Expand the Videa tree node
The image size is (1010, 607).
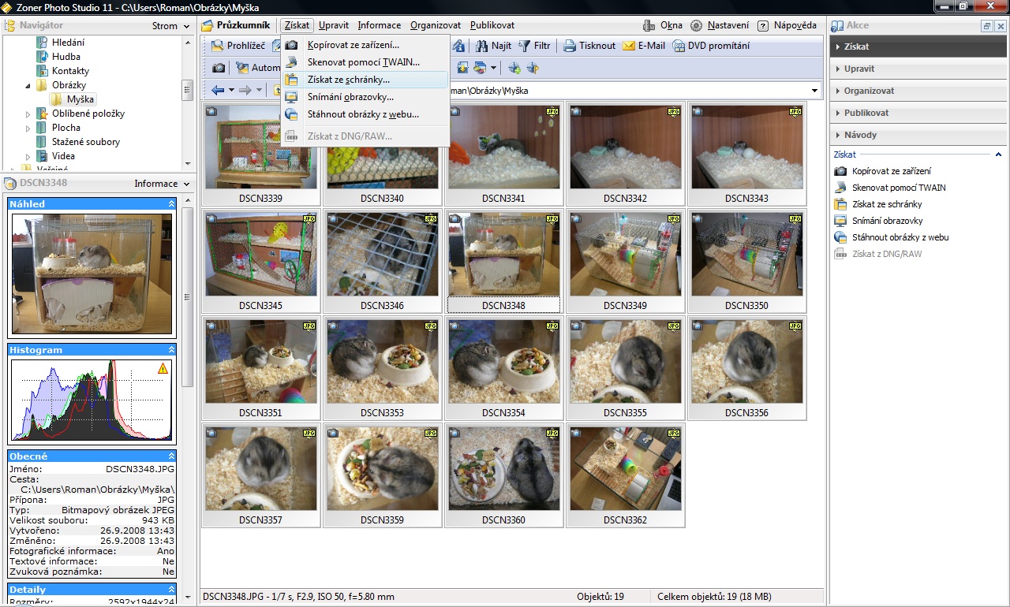(x=28, y=156)
